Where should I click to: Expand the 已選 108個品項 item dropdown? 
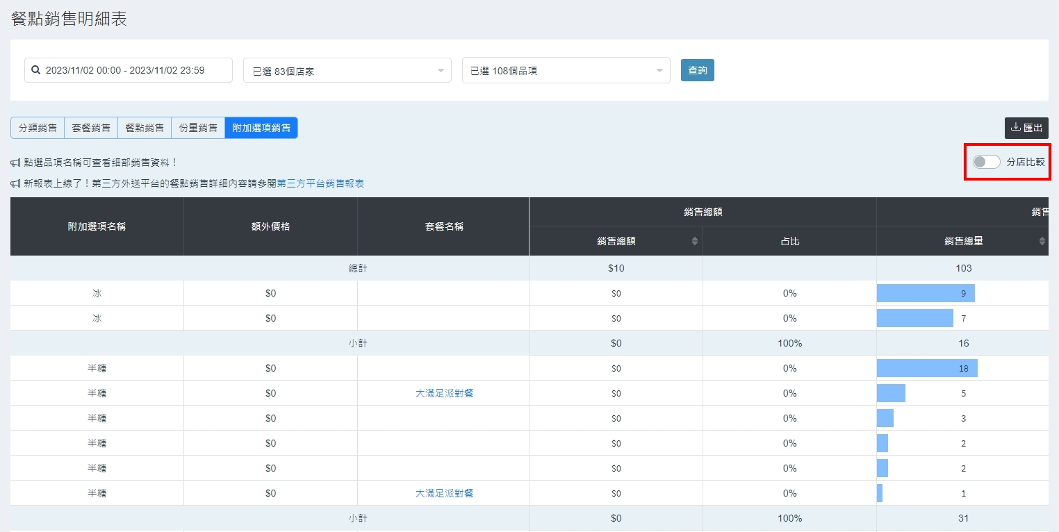click(x=566, y=70)
